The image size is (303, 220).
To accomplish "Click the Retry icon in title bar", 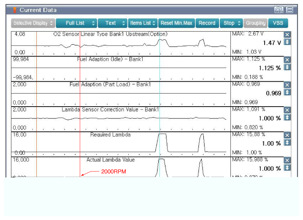I will click(279, 10).
